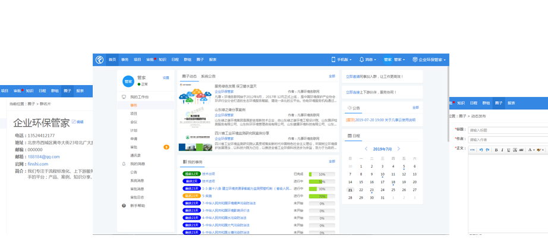This screenshot has height=248, width=548.
Task: Switch to the 系统公告 tab
Action: [x=208, y=76]
